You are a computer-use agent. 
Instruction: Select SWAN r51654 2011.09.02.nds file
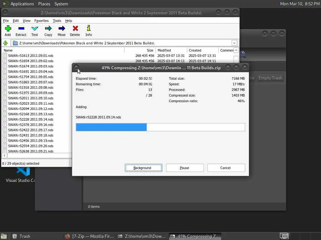pyautogui.click(x=31, y=61)
